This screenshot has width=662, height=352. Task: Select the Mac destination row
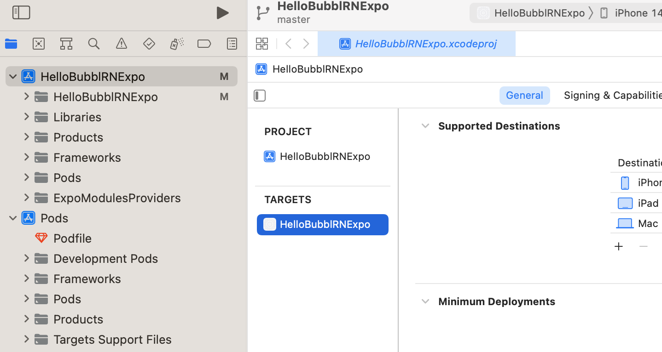coord(636,223)
